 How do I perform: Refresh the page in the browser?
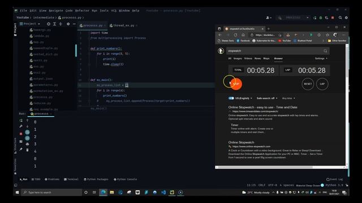(235, 35)
